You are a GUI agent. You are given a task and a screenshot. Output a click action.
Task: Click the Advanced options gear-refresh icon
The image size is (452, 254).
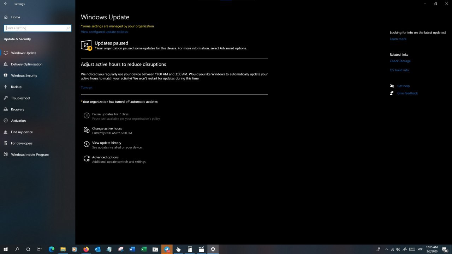pyautogui.click(x=87, y=159)
